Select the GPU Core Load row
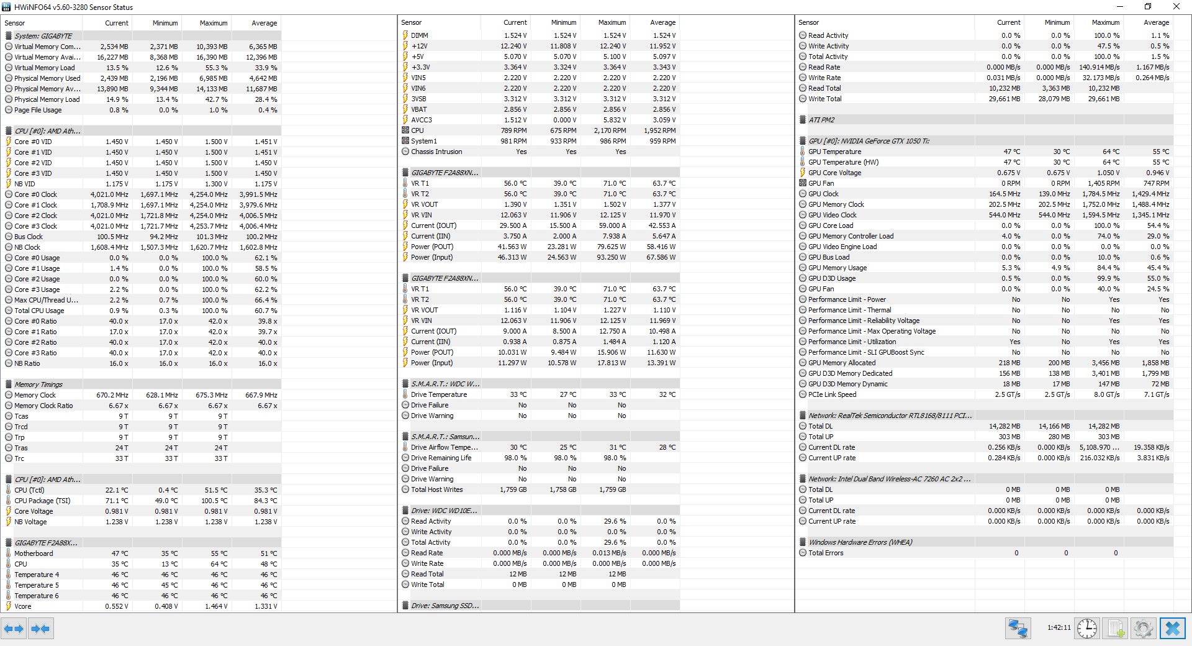 coord(986,225)
